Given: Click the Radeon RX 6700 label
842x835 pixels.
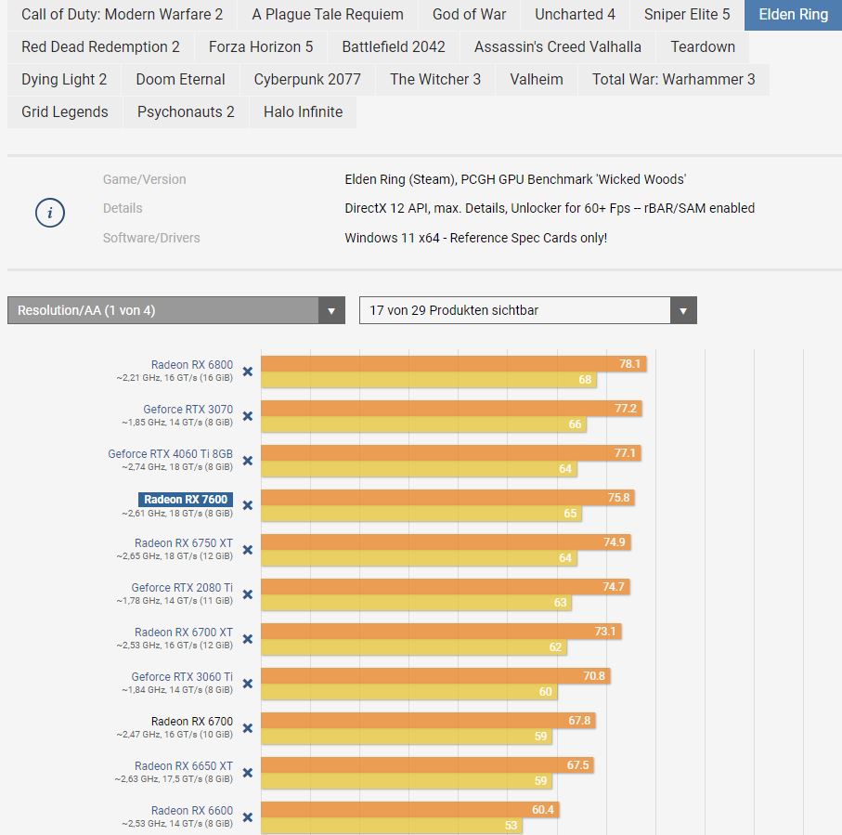Looking at the screenshot, I should point(192,722).
